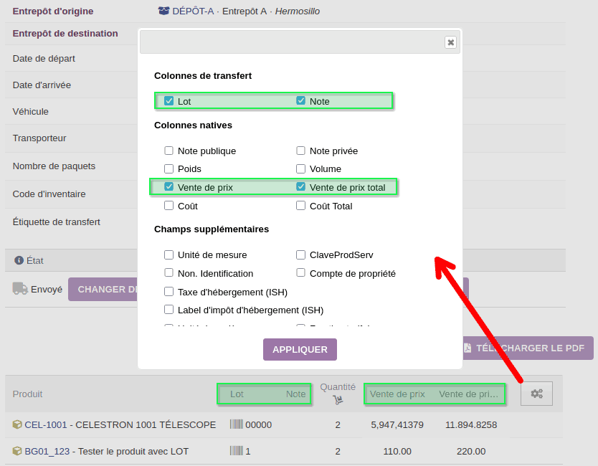Check the Coût Total option
This screenshot has width=598, height=466.
pyautogui.click(x=301, y=206)
